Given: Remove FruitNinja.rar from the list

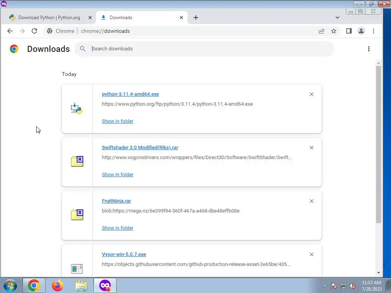Looking at the screenshot, I should [x=312, y=201].
